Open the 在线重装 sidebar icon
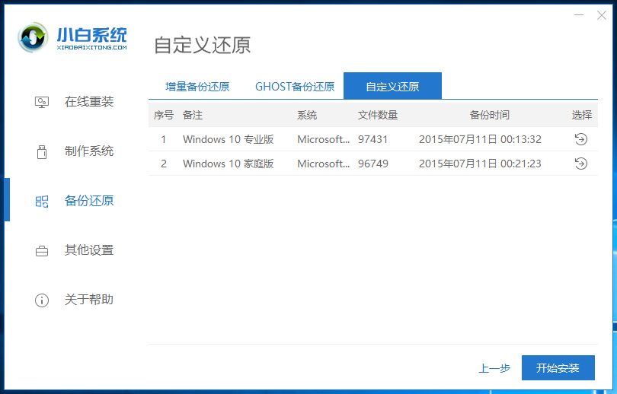 (x=42, y=102)
